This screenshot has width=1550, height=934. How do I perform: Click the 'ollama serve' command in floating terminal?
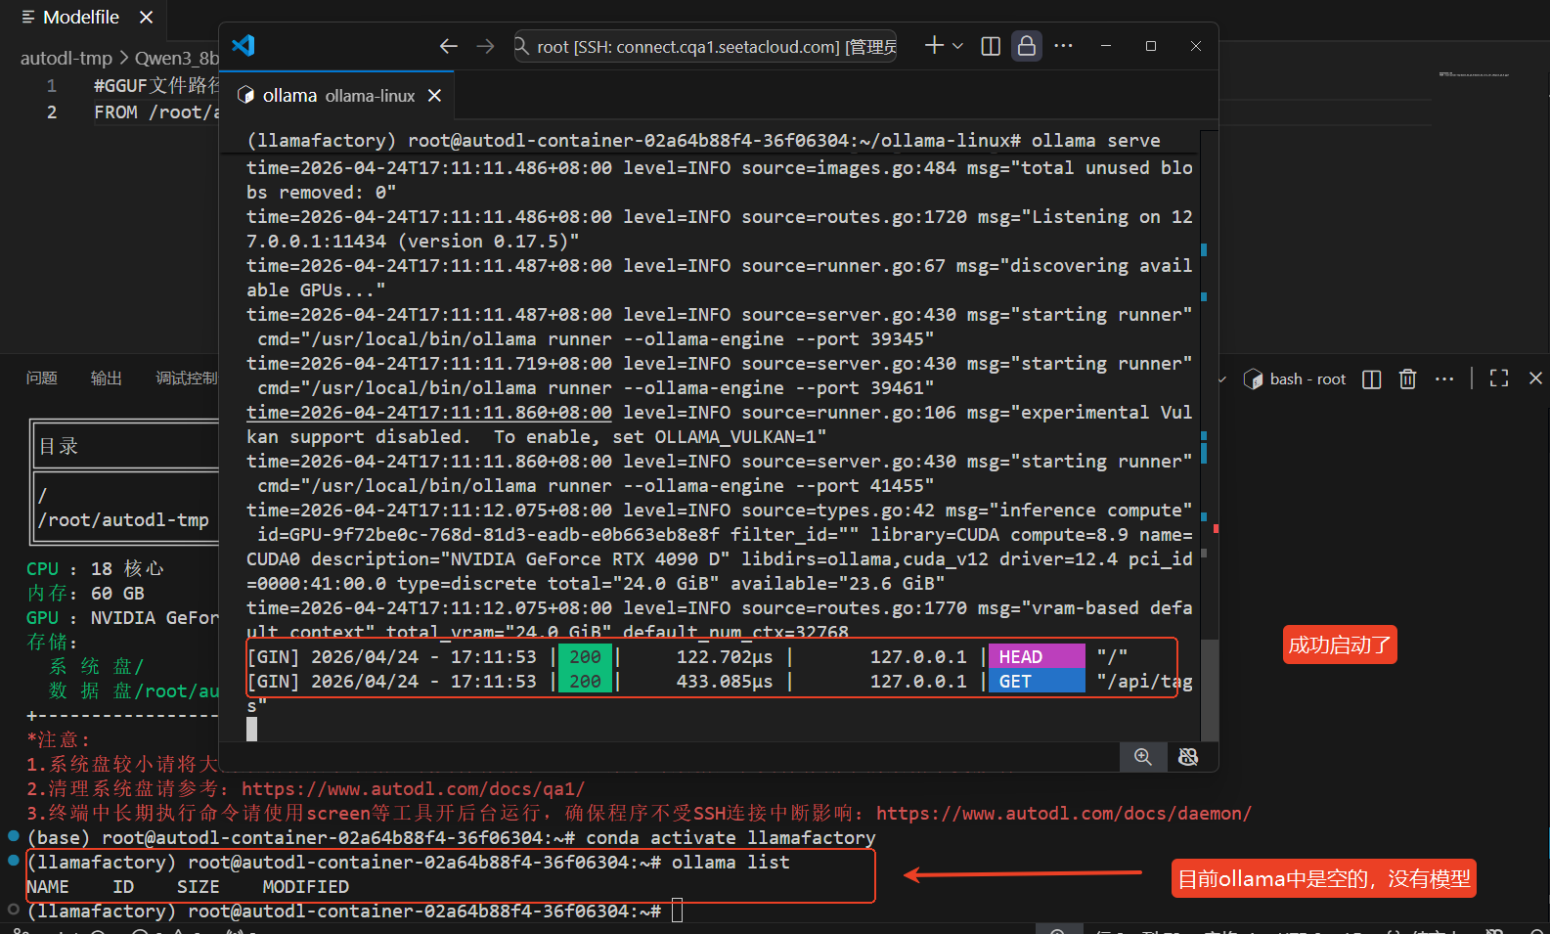[1096, 141]
